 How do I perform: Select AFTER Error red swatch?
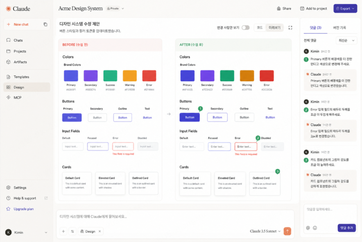tap(267, 76)
